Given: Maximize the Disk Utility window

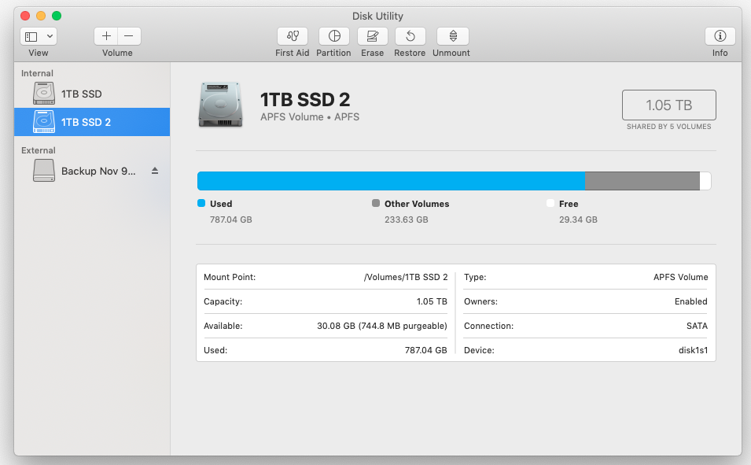Looking at the screenshot, I should tap(57, 16).
